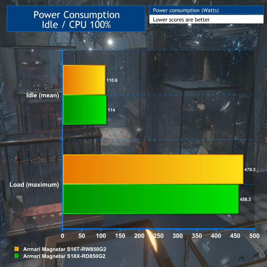The height and width of the screenshot is (267, 267).
Task: Select the legend label Armari Magnetar S18X-RD850G2
Action: click(x=64, y=256)
